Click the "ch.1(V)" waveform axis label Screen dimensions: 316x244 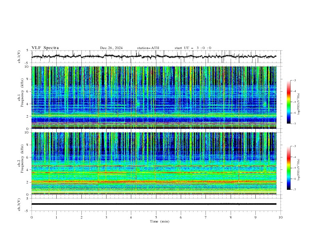19,57
